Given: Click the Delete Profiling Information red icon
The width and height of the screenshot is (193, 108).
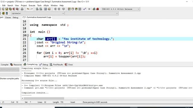Looking at the screenshot, I should (98, 9).
